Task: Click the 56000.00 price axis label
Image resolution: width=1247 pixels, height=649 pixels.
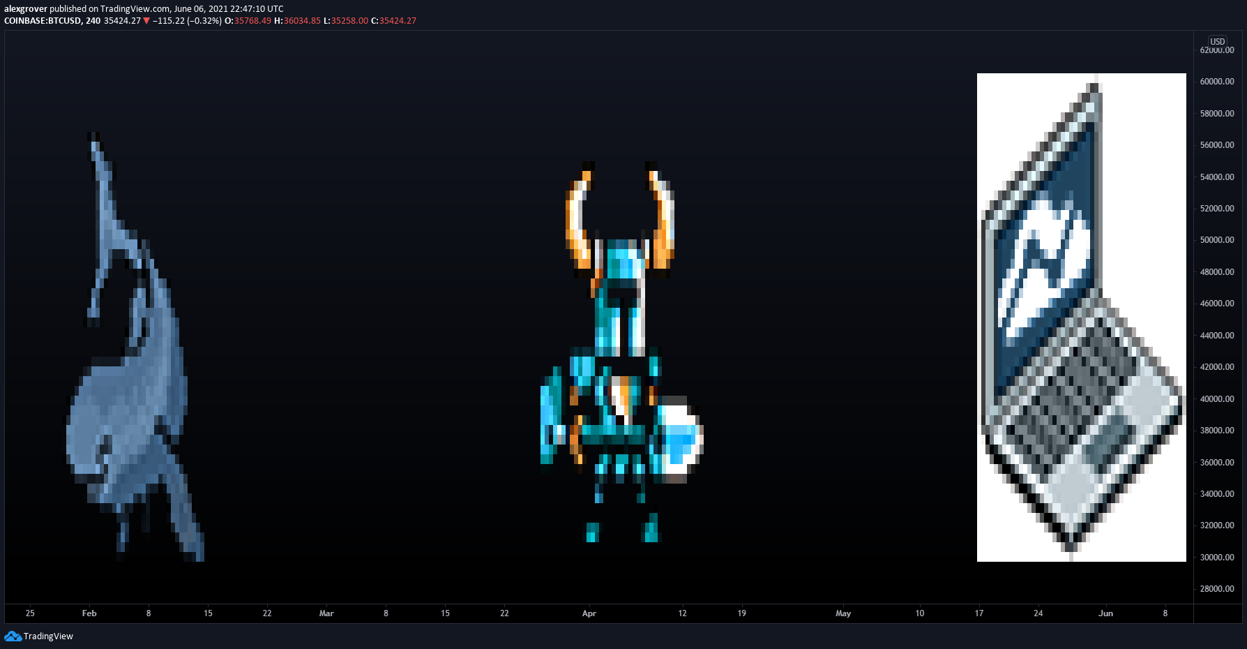Action: pos(1217,145)
